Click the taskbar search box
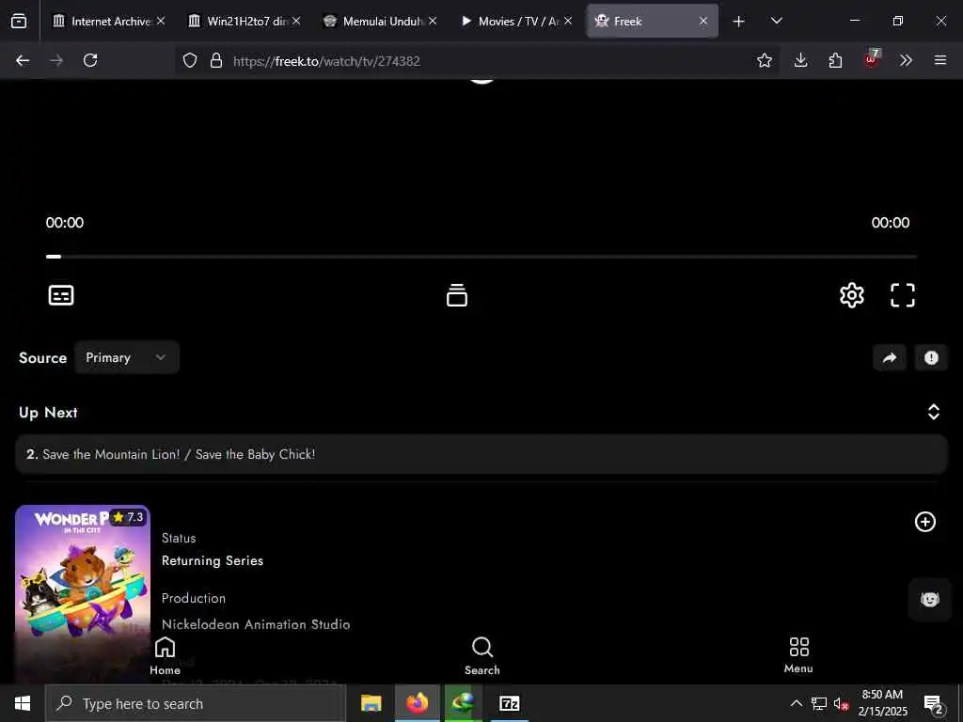Viewport: 963px width, 722px height. [196, 703]
